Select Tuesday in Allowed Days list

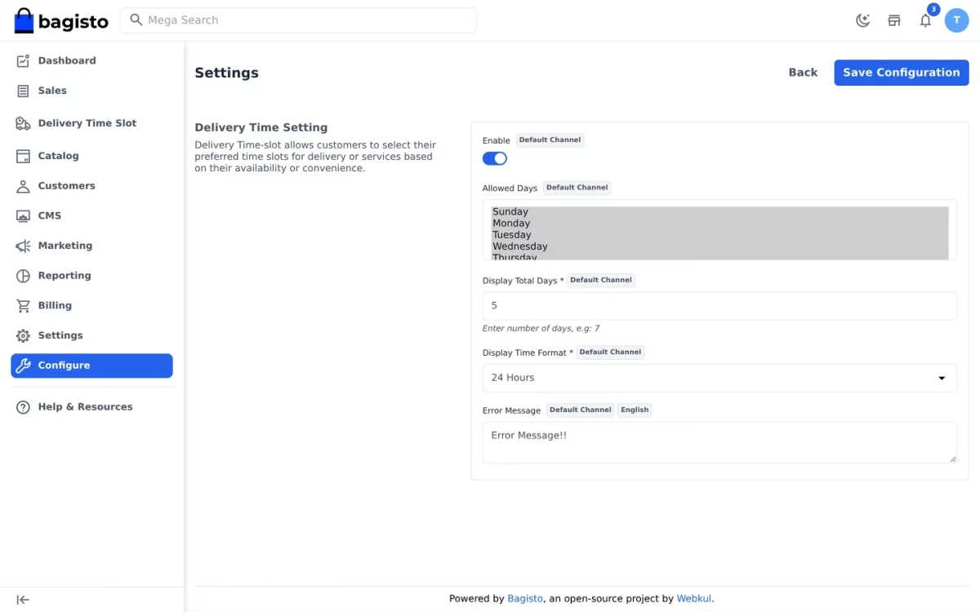pos(719,234)
